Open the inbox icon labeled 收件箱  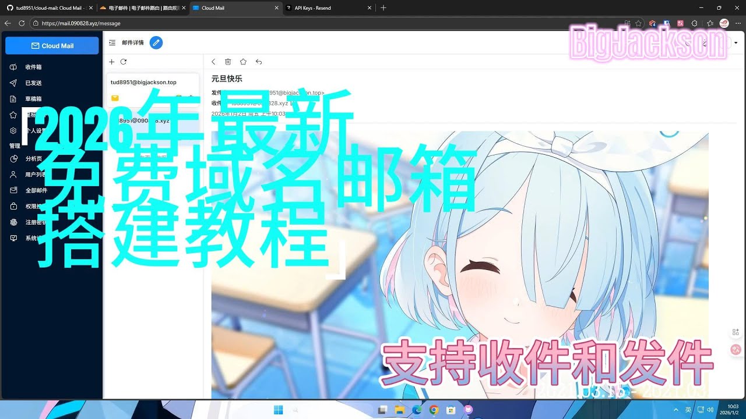[x=13, y=67]
